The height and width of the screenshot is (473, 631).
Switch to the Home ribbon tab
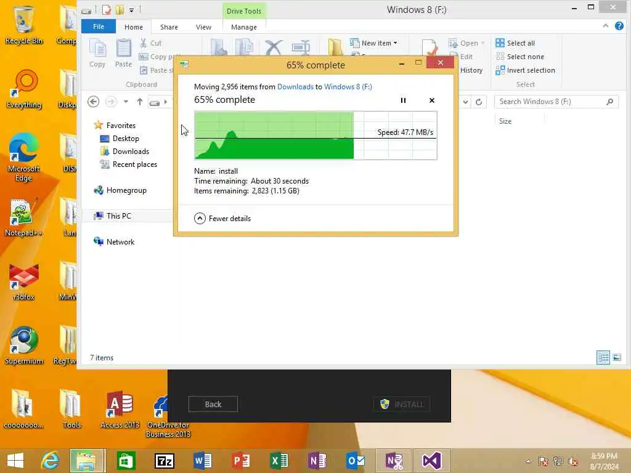tap(134, 27)
